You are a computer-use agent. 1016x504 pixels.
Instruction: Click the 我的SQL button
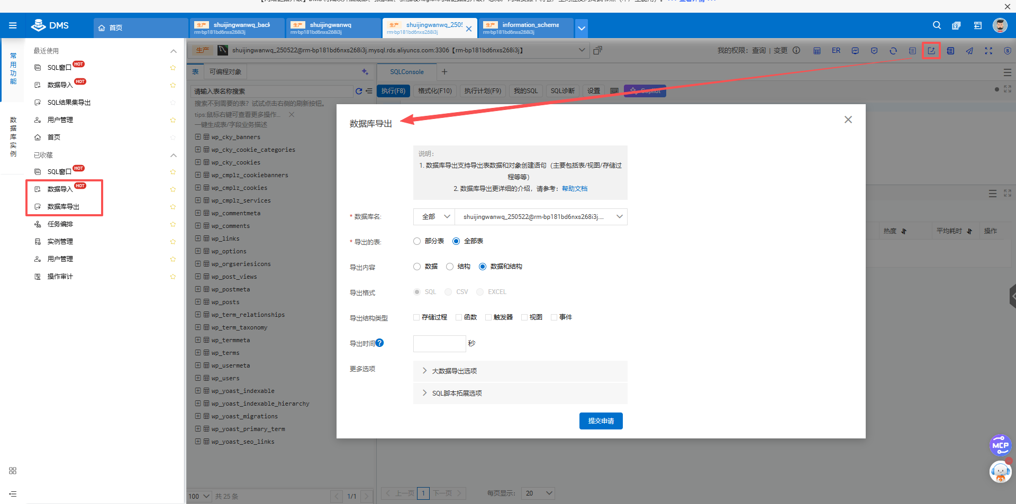525,91
